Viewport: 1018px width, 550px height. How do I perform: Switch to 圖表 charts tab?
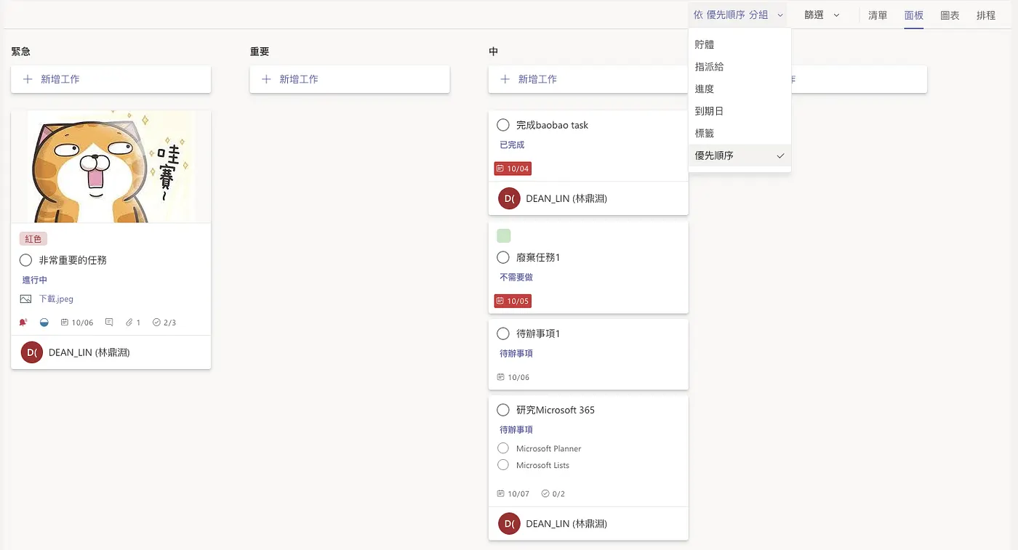pyautogui.click(x=950, y=15)
